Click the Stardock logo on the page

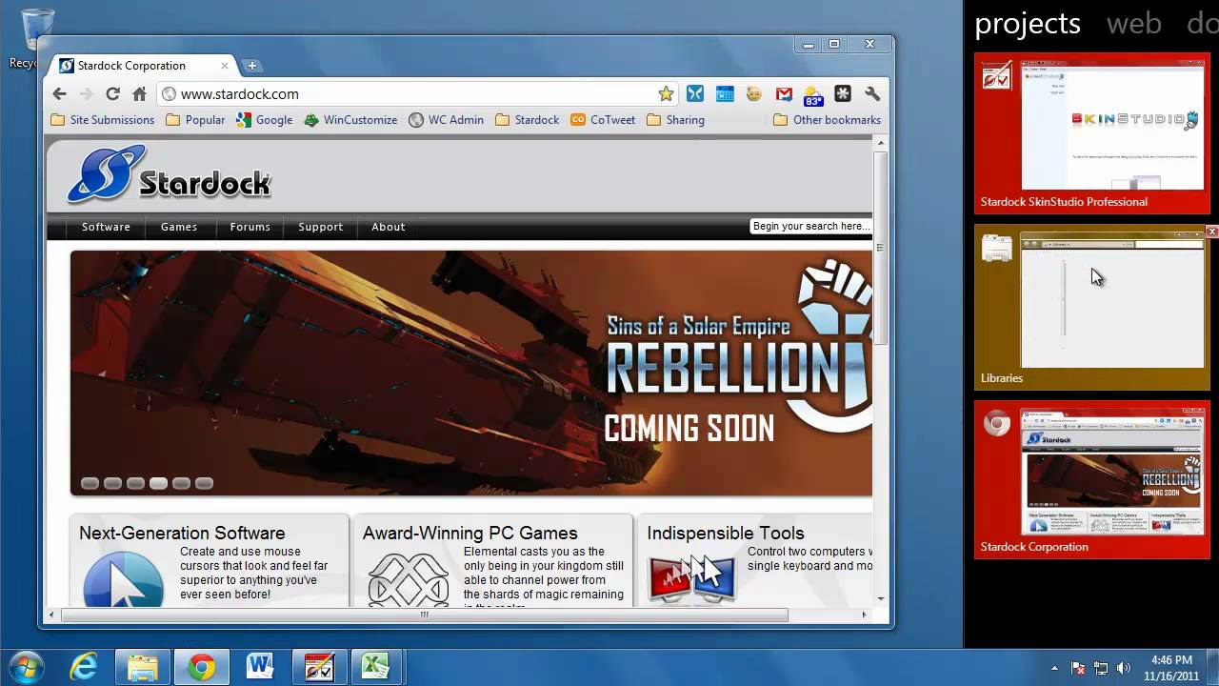point(169,174)
